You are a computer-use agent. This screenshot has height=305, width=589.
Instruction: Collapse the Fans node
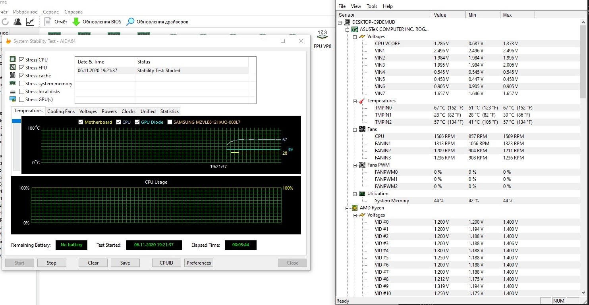pyautogui.click(x=355, y=129)
